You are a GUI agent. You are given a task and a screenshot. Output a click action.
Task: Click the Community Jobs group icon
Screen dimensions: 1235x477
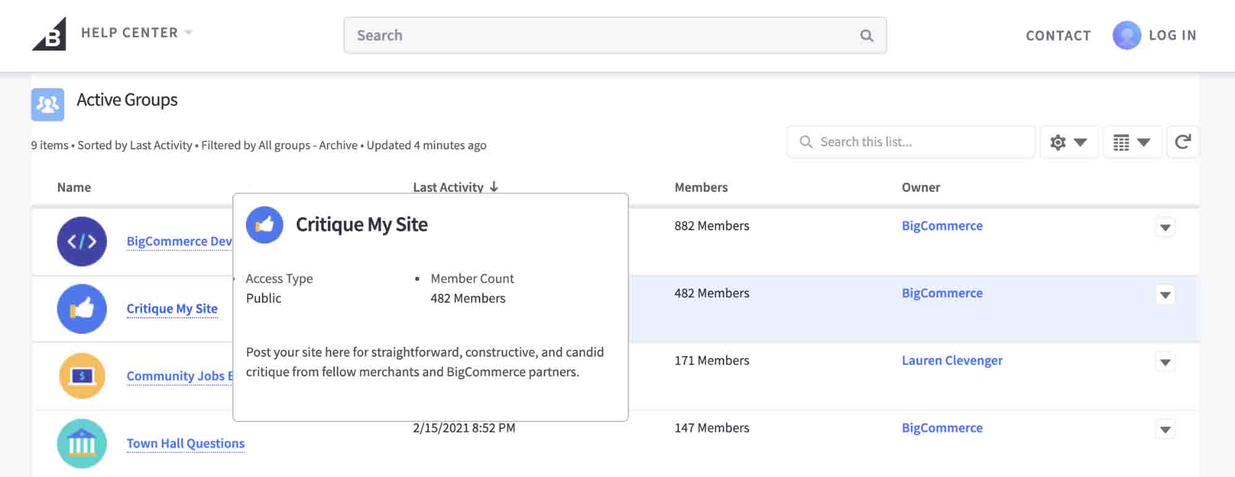(82, 376)
